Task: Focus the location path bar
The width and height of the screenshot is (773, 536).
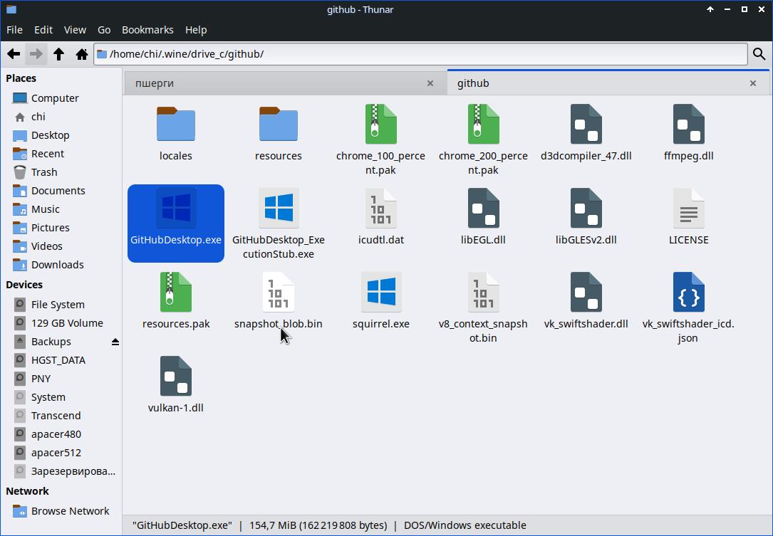Action: (x=420, y=54)
